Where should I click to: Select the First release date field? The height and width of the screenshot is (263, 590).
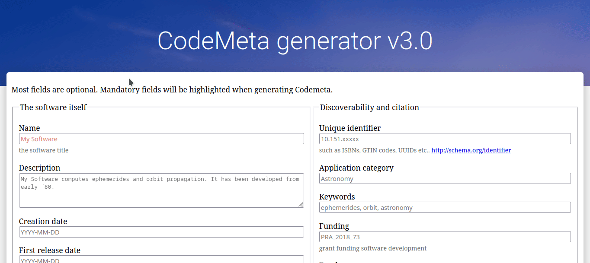(x=161, y=260)
